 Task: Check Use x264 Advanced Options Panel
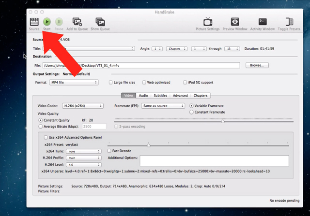(x=46, y=137)
